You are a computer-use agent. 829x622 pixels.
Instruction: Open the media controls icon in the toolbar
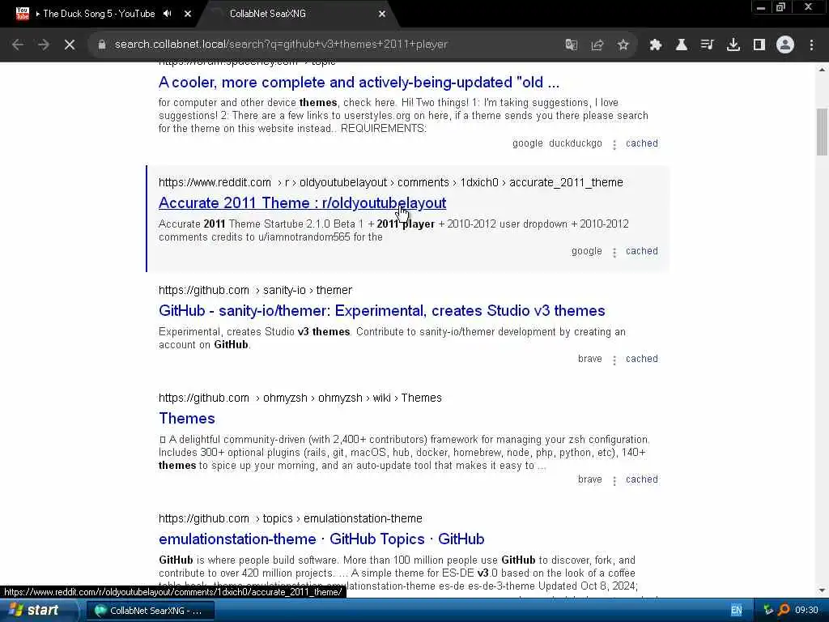pyautogui.click(x=708, y=45)
